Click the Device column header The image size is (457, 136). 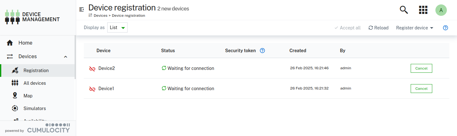103,51
